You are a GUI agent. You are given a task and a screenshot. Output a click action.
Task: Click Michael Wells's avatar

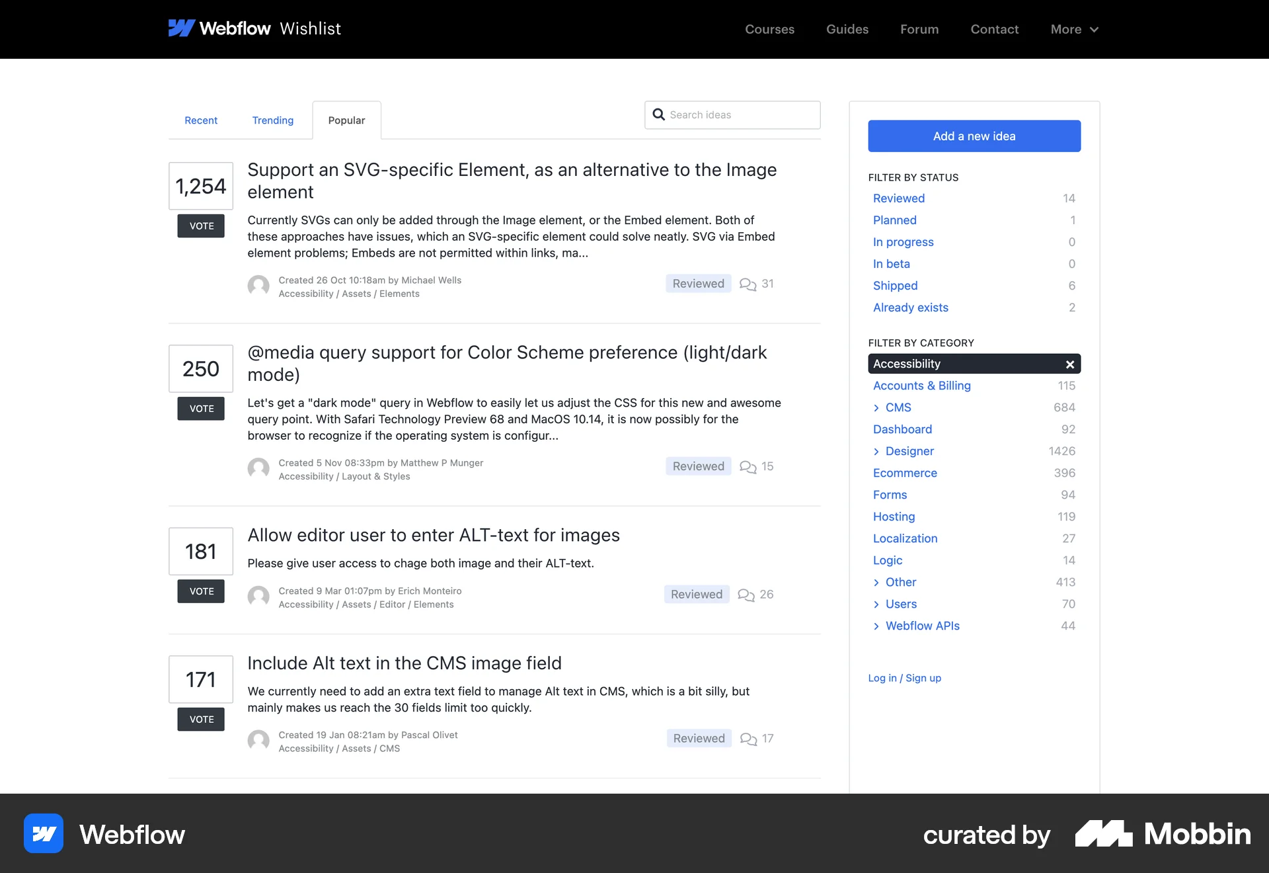coord(258,286)
